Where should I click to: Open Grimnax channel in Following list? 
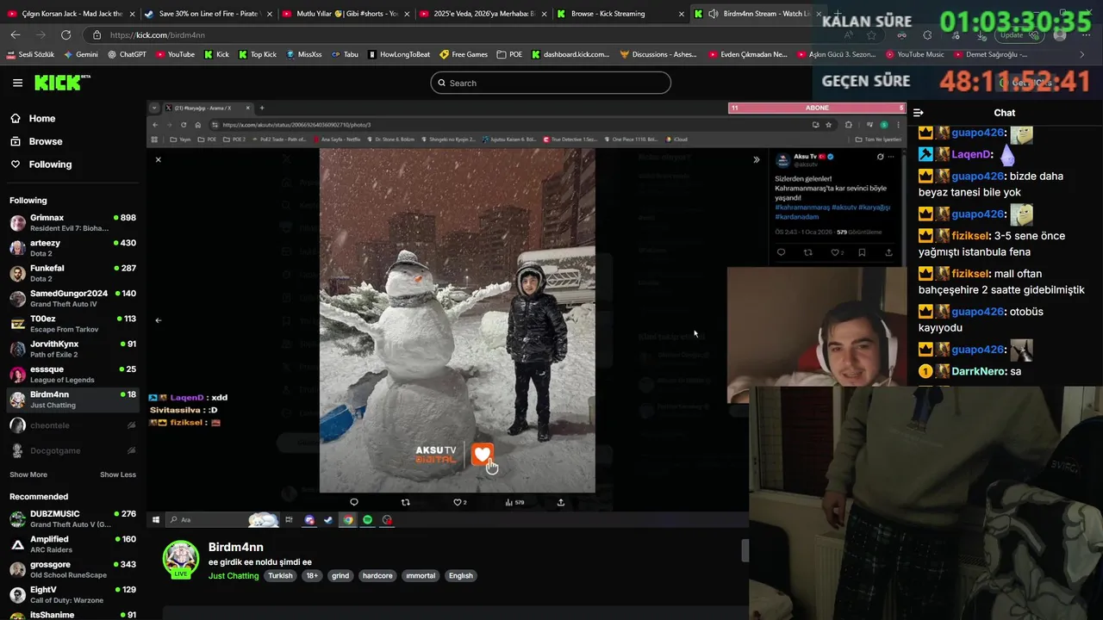(x=73, y=223)
